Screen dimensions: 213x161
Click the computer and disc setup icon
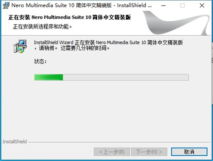tap(20, 46)
